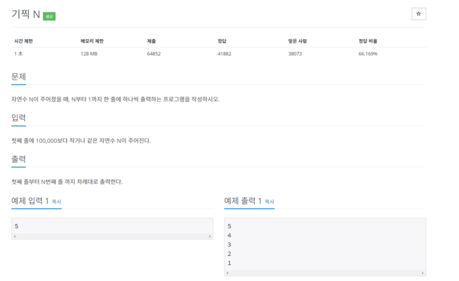The image size is (459, 281).
Task: Click the value 5 in sample input box
Action: [17, 226]
